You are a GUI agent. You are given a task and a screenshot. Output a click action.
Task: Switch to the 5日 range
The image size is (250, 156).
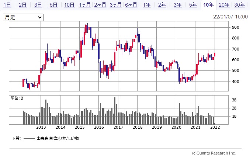pyautogui.click(x=53, y=5)
